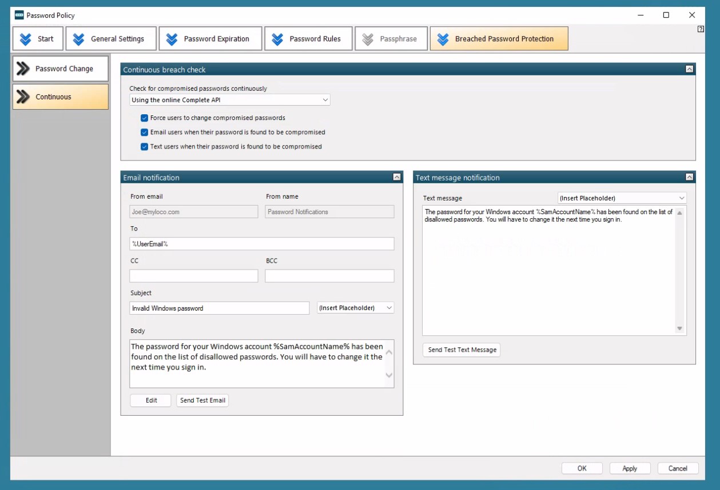Collapse the Text message notification panel
720x490 pixels.
tap(689, 177)
